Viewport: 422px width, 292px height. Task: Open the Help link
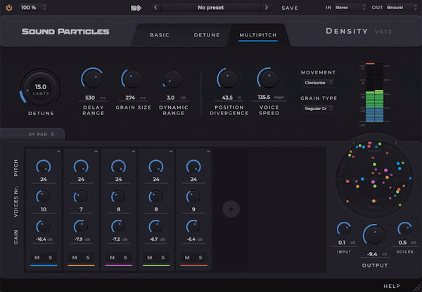pyautogui.click(x=392, y=286)
